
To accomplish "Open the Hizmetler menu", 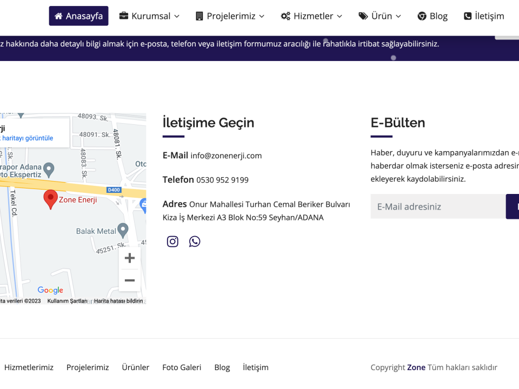I will point(311,16).
